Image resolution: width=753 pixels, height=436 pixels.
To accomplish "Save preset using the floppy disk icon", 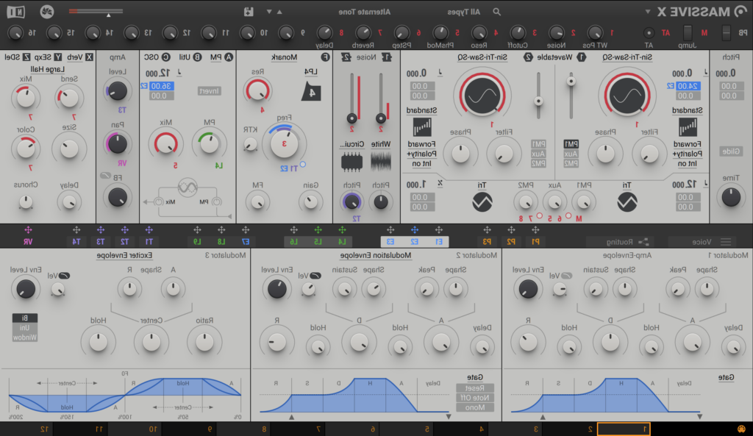I will pos(249,12).
